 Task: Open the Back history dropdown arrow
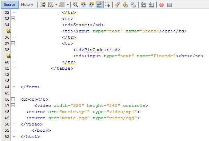coord(56,5)
